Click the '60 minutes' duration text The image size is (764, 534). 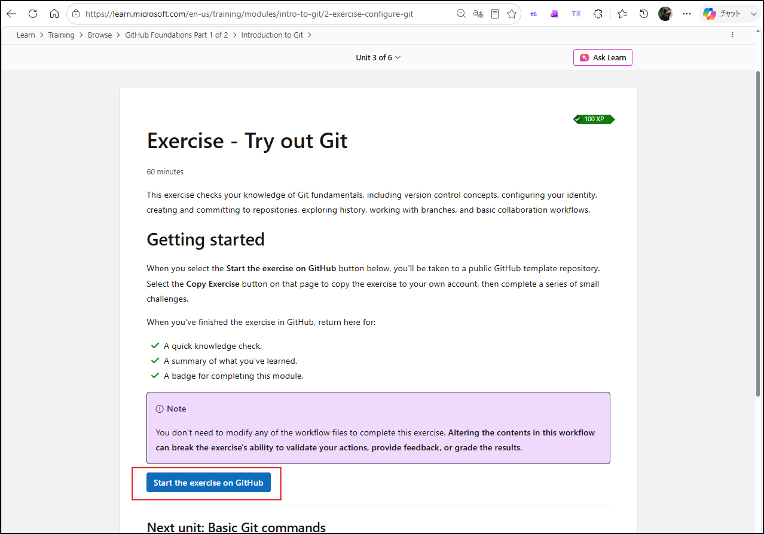tap(165, 172)
